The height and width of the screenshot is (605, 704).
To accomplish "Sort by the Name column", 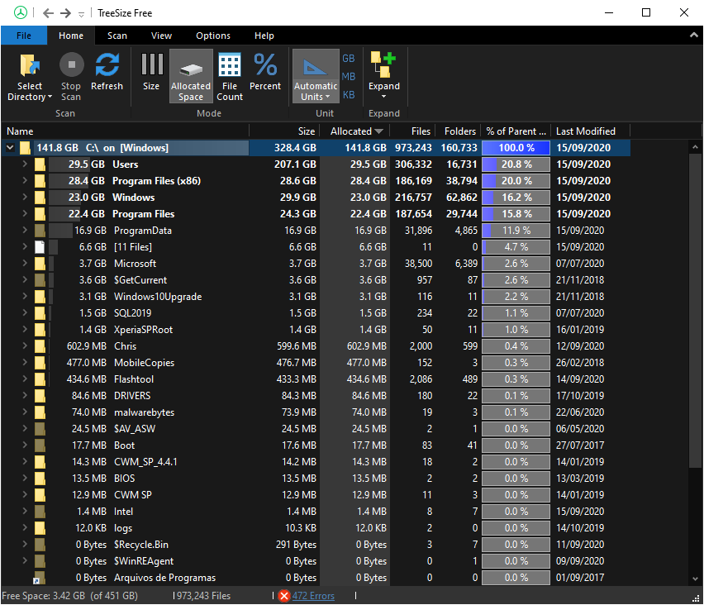I will coord(126,131).
